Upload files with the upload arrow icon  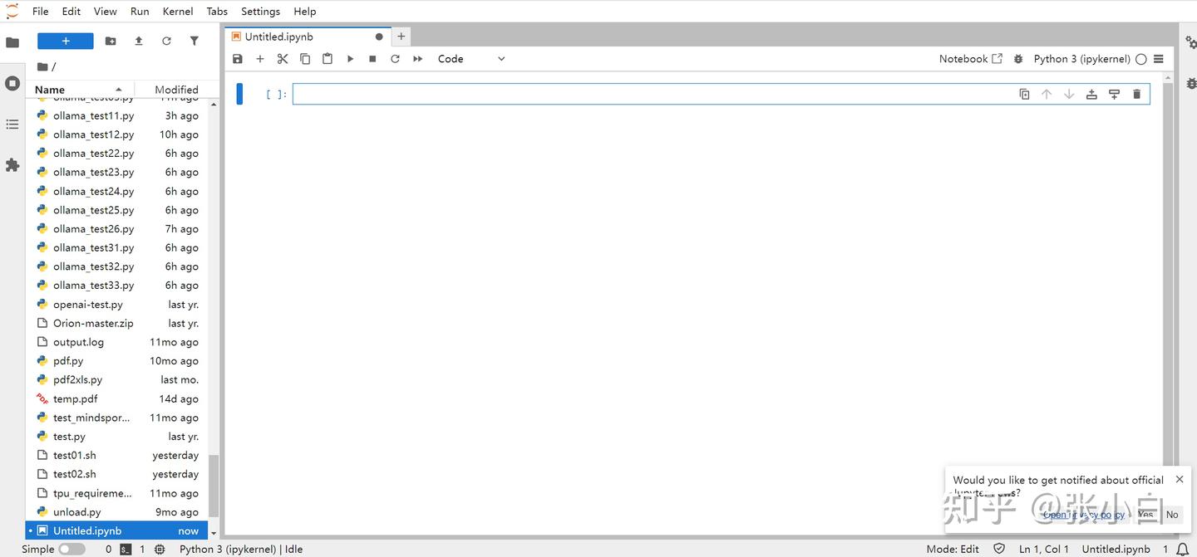(139, 41)
